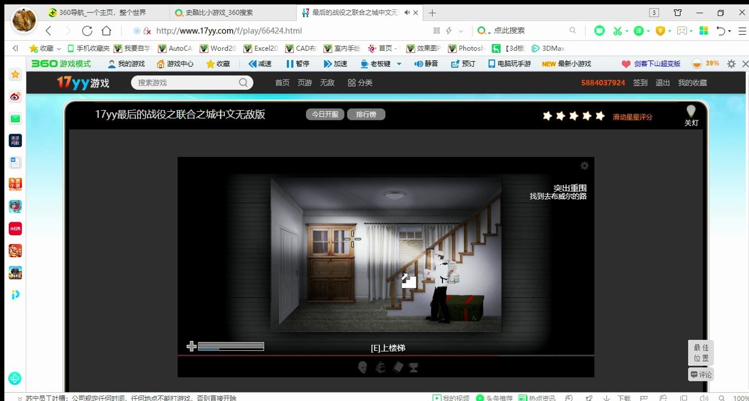Image resolution: width=749 pixels, height=401 pixels.
Task: Add a sidebar app with plus button
Action: pyautogui.click(x=15, y=378)
